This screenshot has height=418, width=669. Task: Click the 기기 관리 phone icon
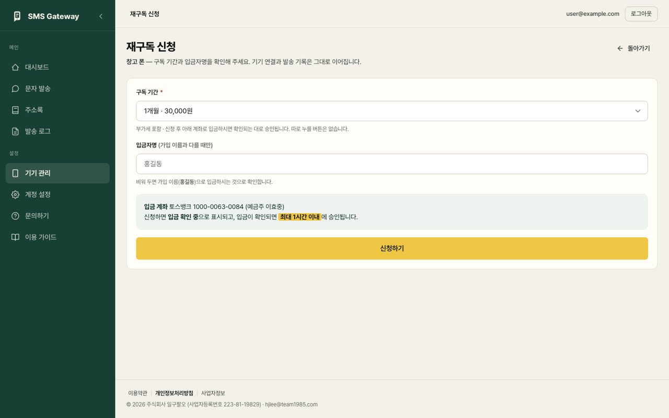(x=15, y=173)
